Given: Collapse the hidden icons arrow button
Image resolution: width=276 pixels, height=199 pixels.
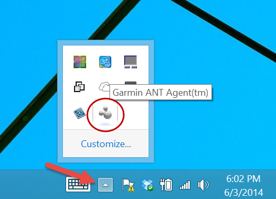Looking at the screenshot, I should (105, 185).
